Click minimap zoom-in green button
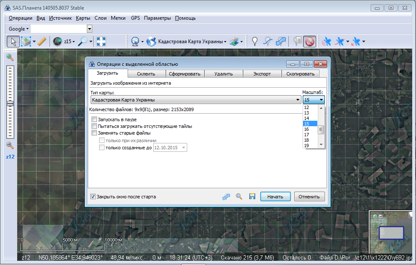The height and width of the screenshot is (265, 416). (375, 216)
